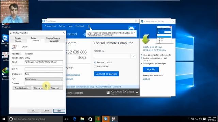
Task: Click the Shortcut key field
Action: pos(44,74)
